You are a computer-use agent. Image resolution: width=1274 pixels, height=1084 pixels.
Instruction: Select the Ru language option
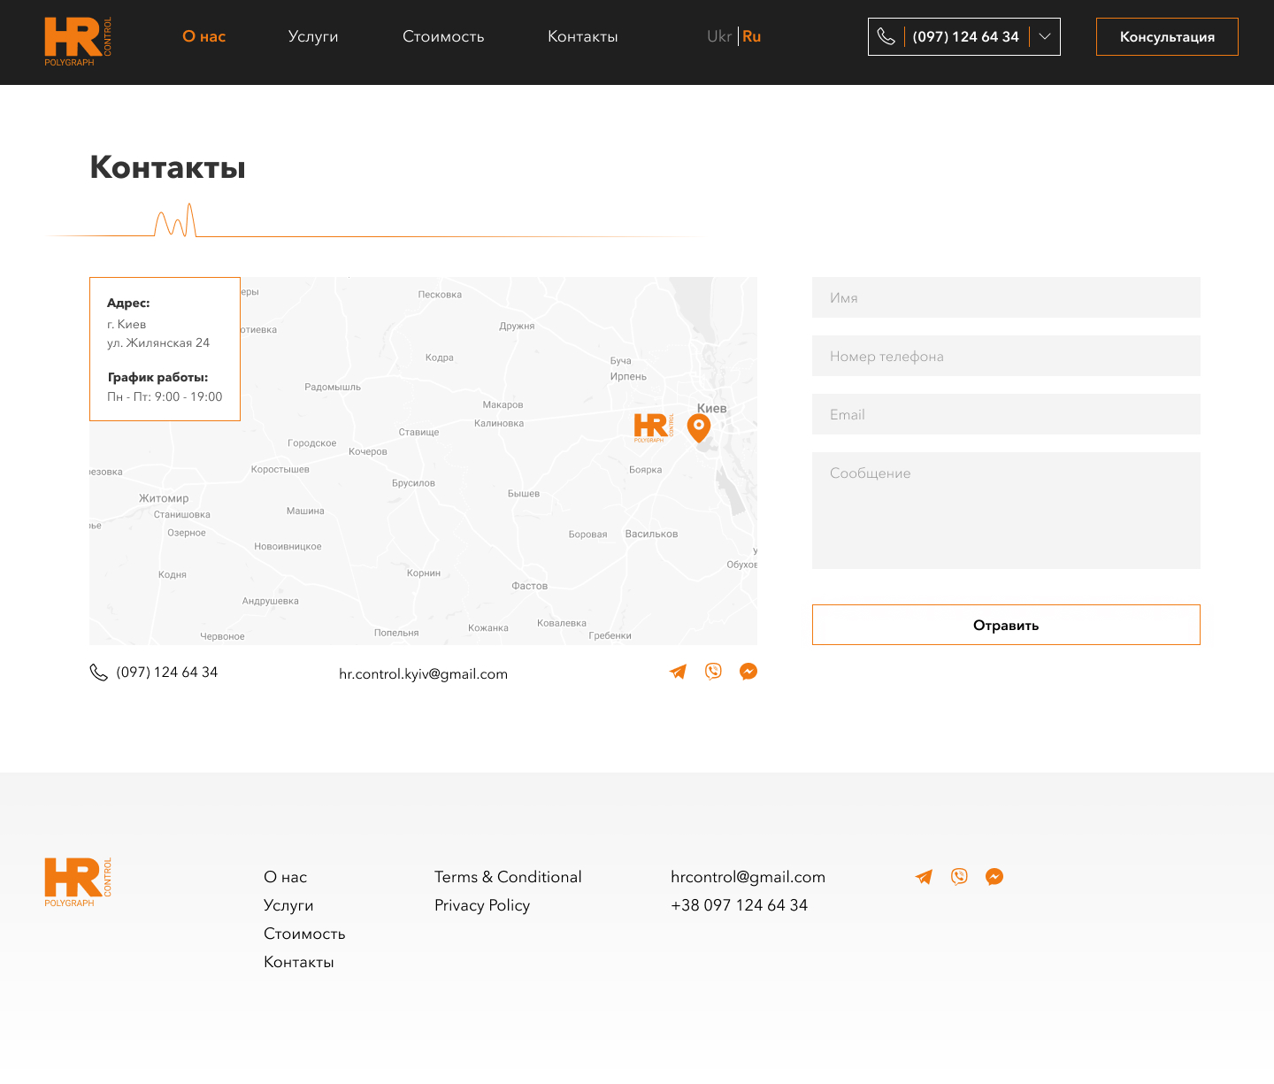pos(752,36)
